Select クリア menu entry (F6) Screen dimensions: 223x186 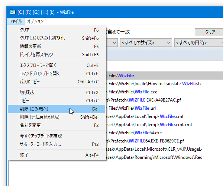pyautogui.click(x=56, y=30)
